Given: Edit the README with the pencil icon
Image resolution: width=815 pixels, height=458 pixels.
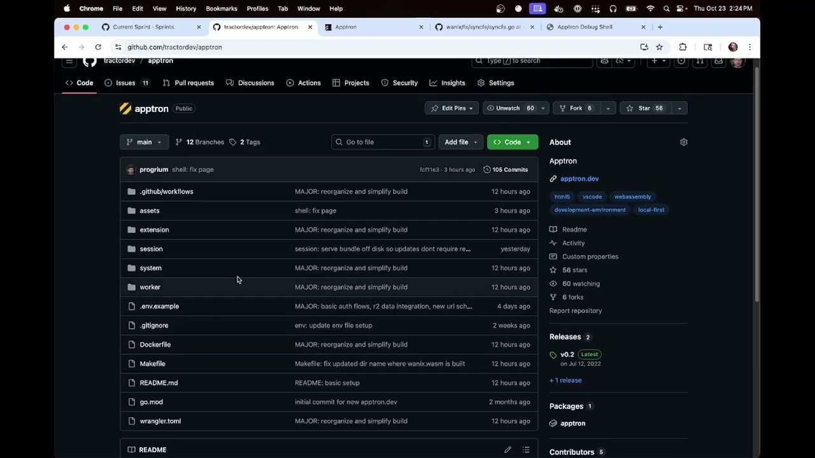Looking at the screenshot, I should click(507, 450).
